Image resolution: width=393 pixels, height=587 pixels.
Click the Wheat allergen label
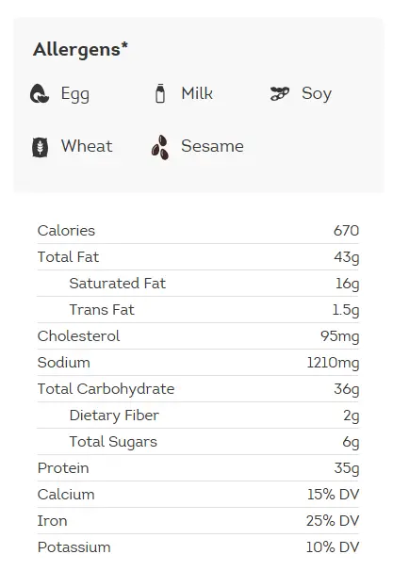coord(87,146)
